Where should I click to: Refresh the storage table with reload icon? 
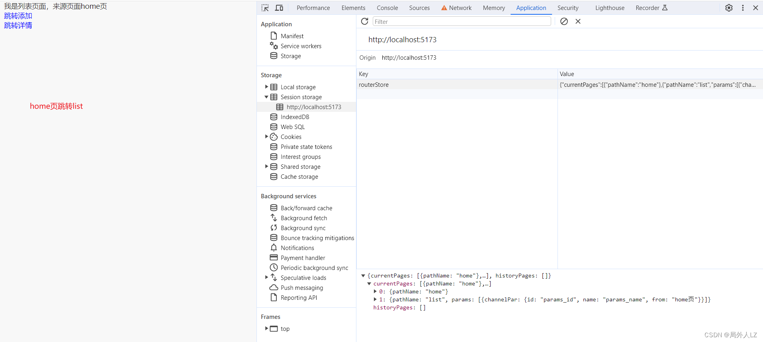364,21
